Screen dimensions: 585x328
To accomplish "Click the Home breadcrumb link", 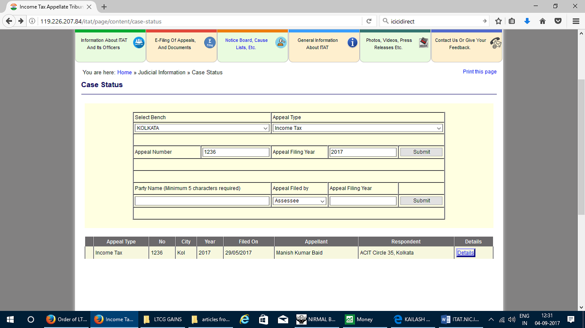I will point(124,73).
